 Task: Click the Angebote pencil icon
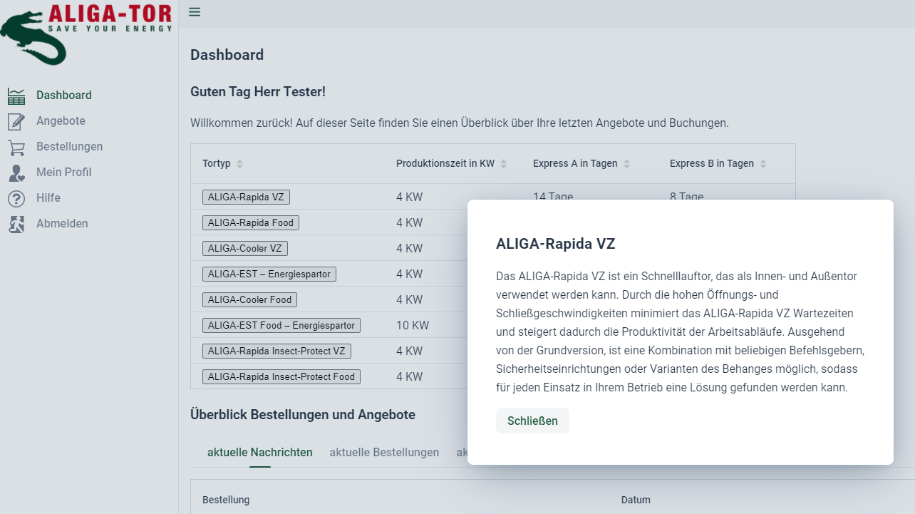(x=16, y=121)
